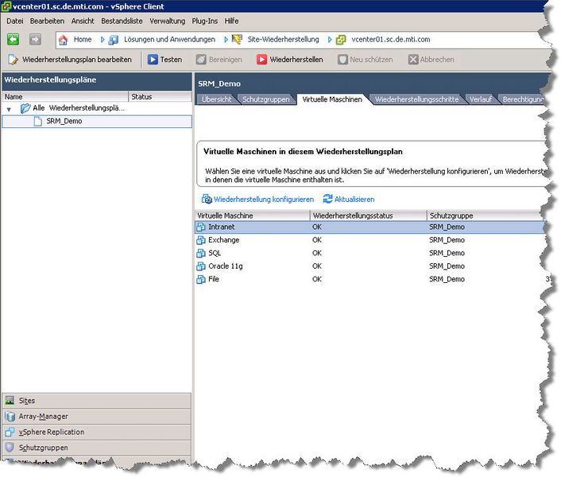Open dropdown arrow after Lösungen und Anwendungen

click(x=226, y=40)
